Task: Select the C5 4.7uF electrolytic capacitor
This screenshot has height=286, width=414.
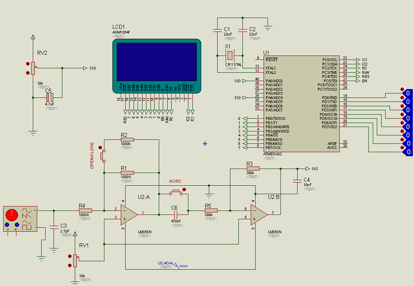Action: (x=50, y=97)
